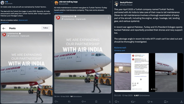Click the Follow button in Posts header
Screen dimensions: 184x104
pos(45,28)
